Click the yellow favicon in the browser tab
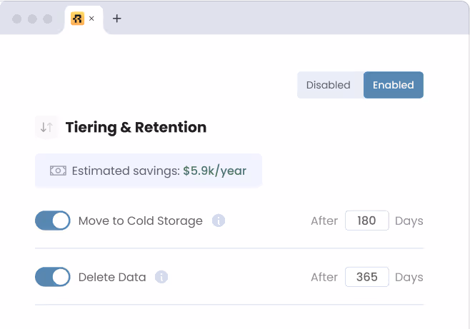The image size is (470, 329). click(77, 19)
